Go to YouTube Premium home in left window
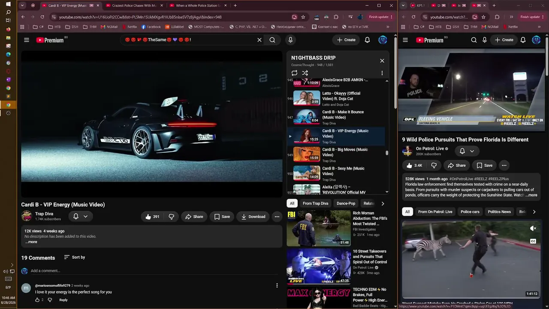 (x=50, y=40)
